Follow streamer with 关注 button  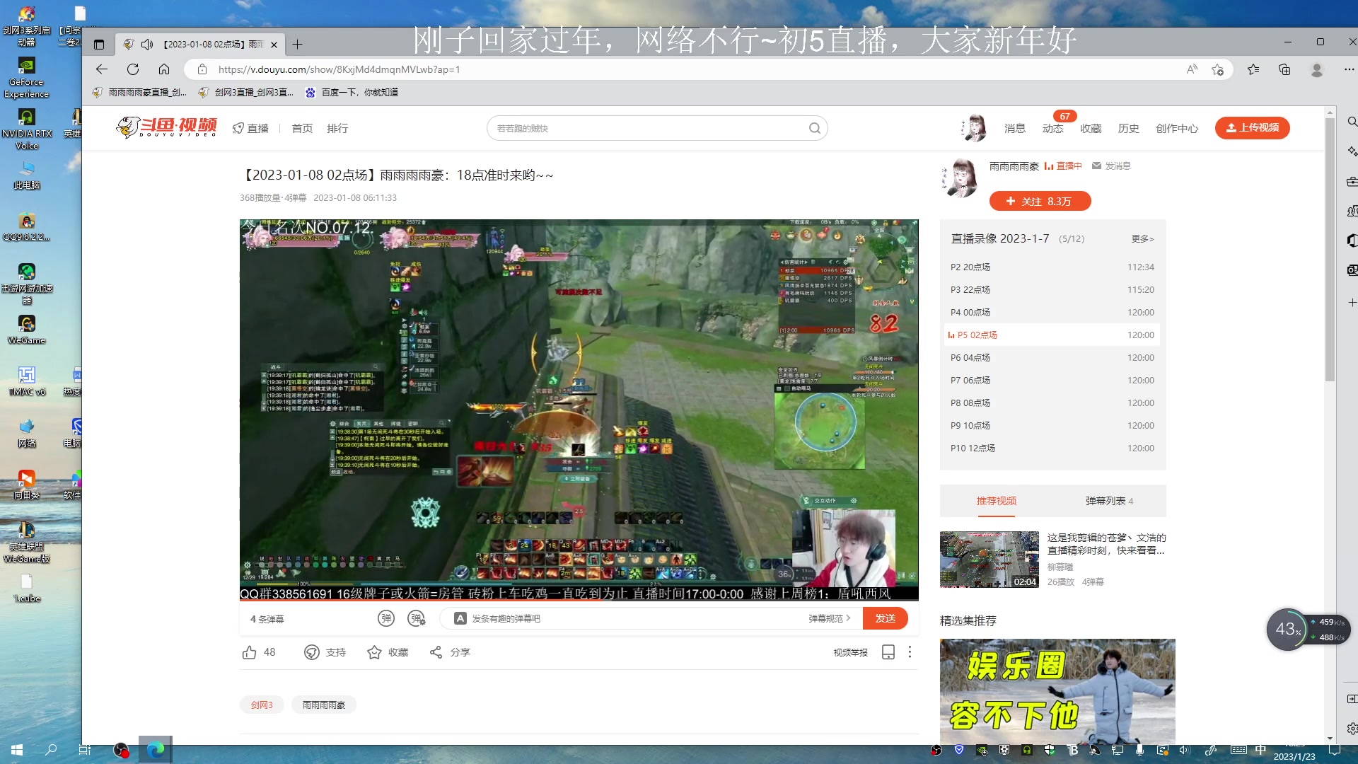click(1040, 202)
